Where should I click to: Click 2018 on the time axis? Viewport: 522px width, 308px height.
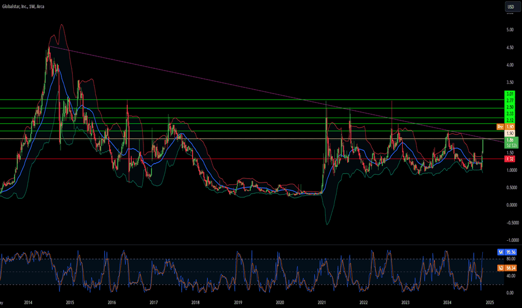pyautogui.click(x=195, y=302)
